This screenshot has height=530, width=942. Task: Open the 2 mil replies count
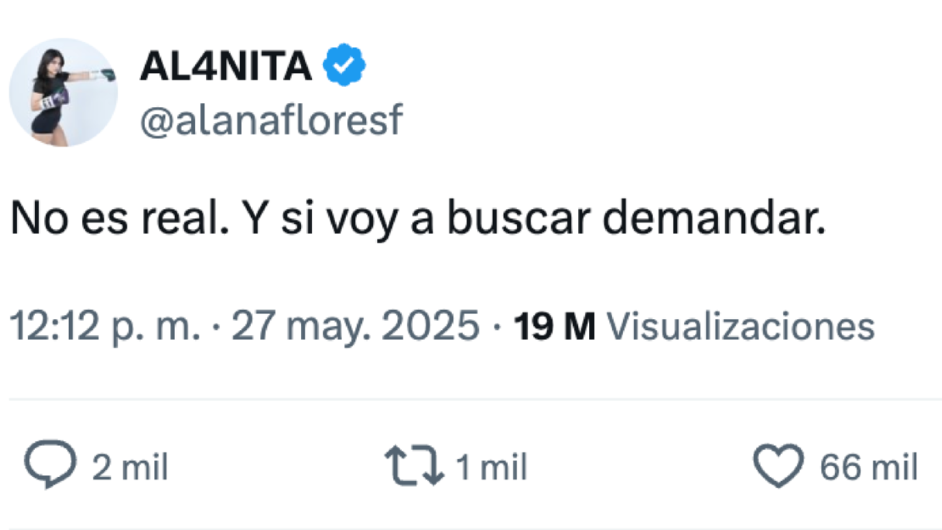131,465
